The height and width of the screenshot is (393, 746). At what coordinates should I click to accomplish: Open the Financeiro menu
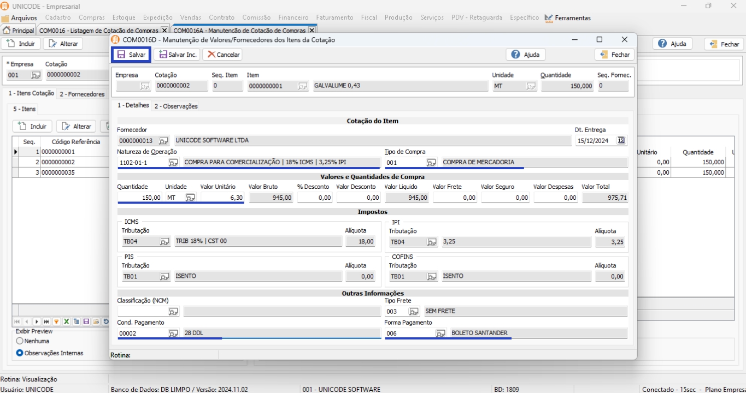[293, 17]
